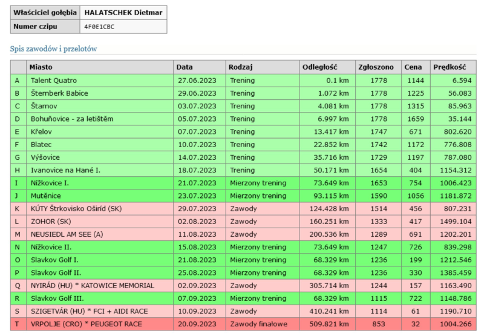Click the Rodzaj column header
This screenshot has height=336, width=484.
point(240,68)
